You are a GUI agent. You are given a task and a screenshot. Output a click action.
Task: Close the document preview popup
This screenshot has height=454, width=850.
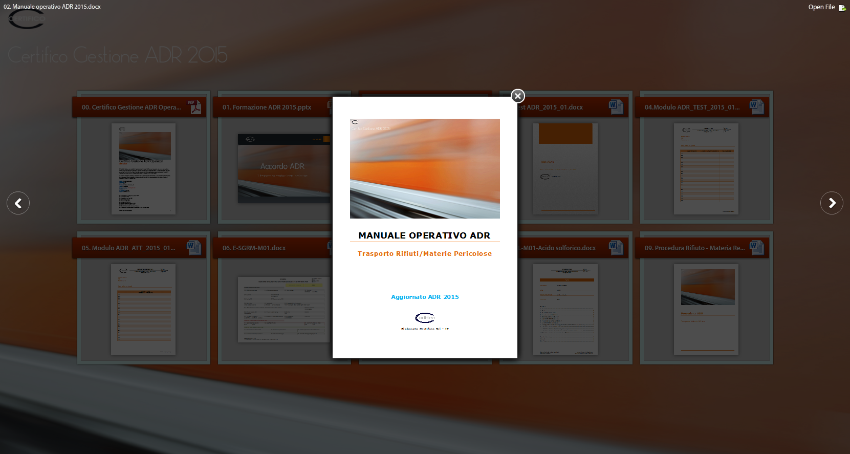518,96
